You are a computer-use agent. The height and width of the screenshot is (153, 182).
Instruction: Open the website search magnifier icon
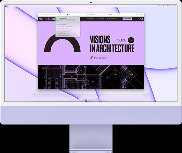tap(141, 19)
